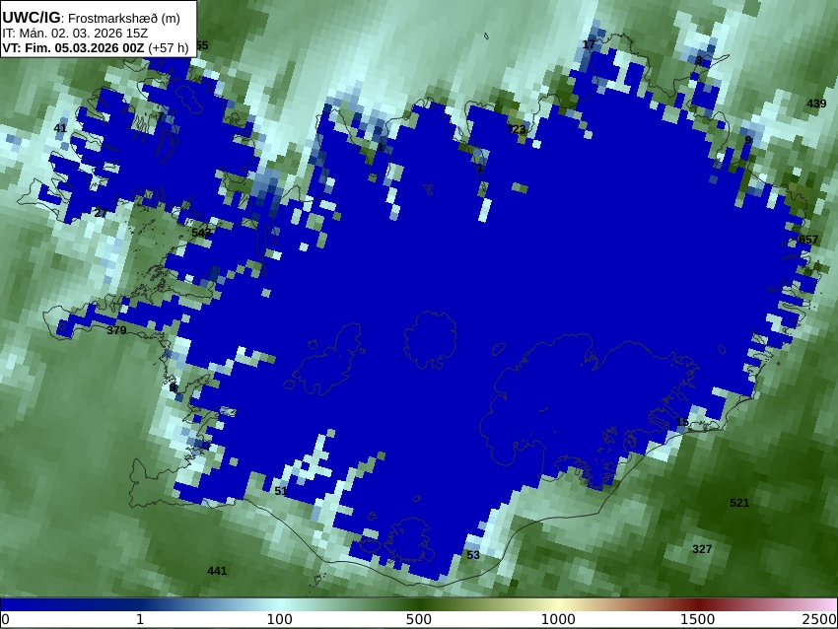The width and height of the screenshot is (838, 629).
Task: Click the map value '521'
Action: (739, 503)
